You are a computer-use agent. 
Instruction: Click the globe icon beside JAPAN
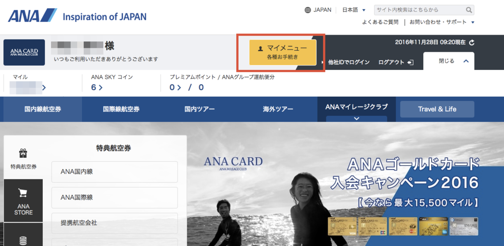point(308,10)
